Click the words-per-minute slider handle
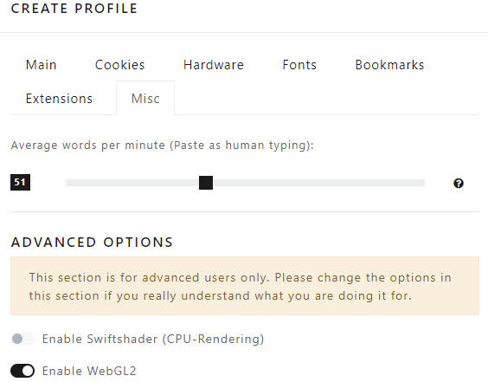 click(206, 183)
